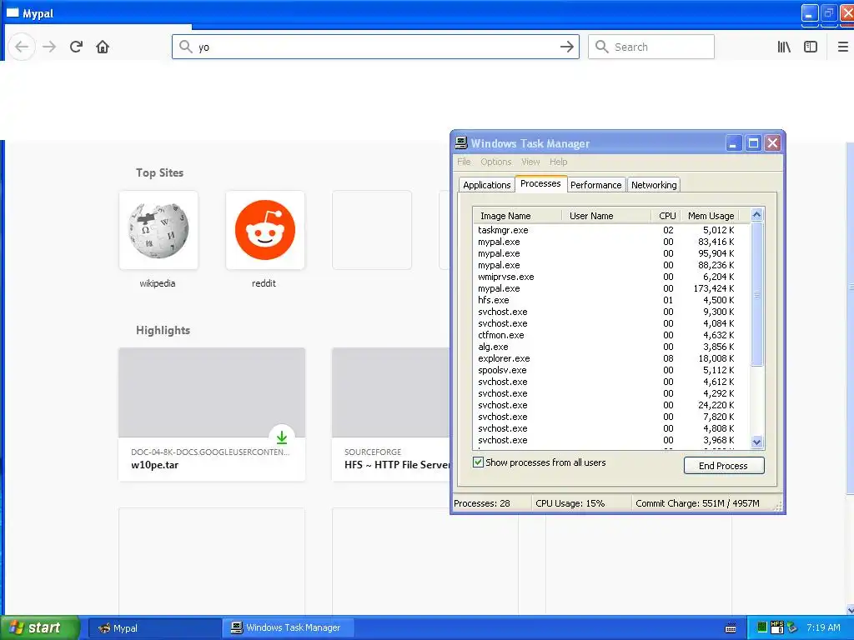Switch to the Applications tab
The width and height of the screenshot is (854, 640).
486,185
